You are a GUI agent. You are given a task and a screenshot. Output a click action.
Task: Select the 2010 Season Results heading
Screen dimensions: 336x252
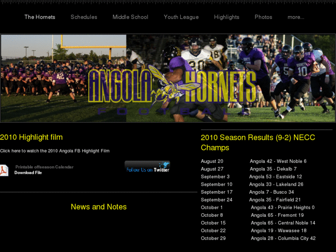(258, 142)
